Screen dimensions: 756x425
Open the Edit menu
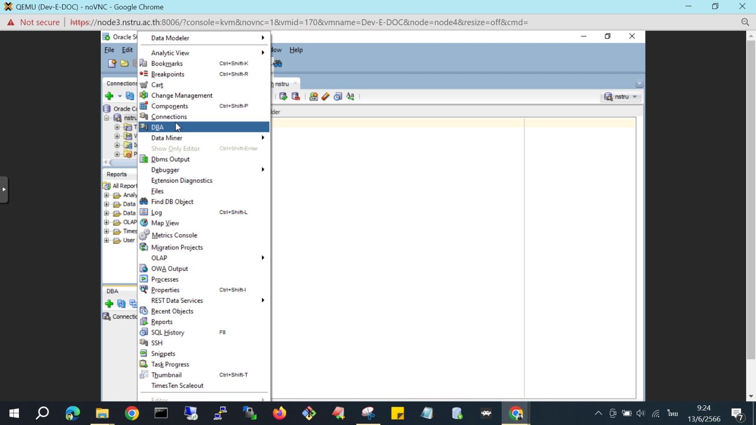coord(127,50)
